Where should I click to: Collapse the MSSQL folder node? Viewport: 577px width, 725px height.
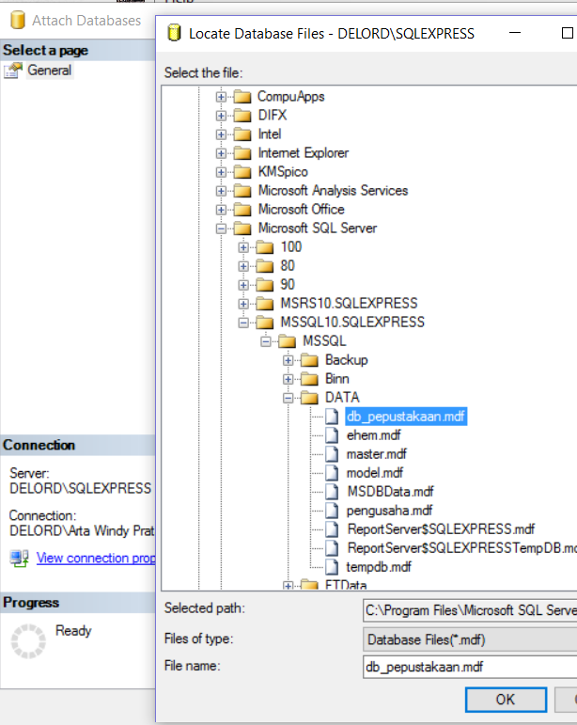(x=266, y=341)
